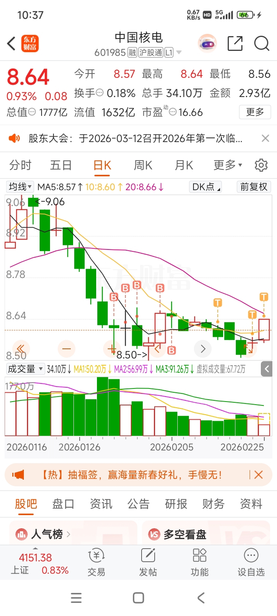Tap the 沪股通 tag
The image size is (277, 616).
tap(151, 52)
